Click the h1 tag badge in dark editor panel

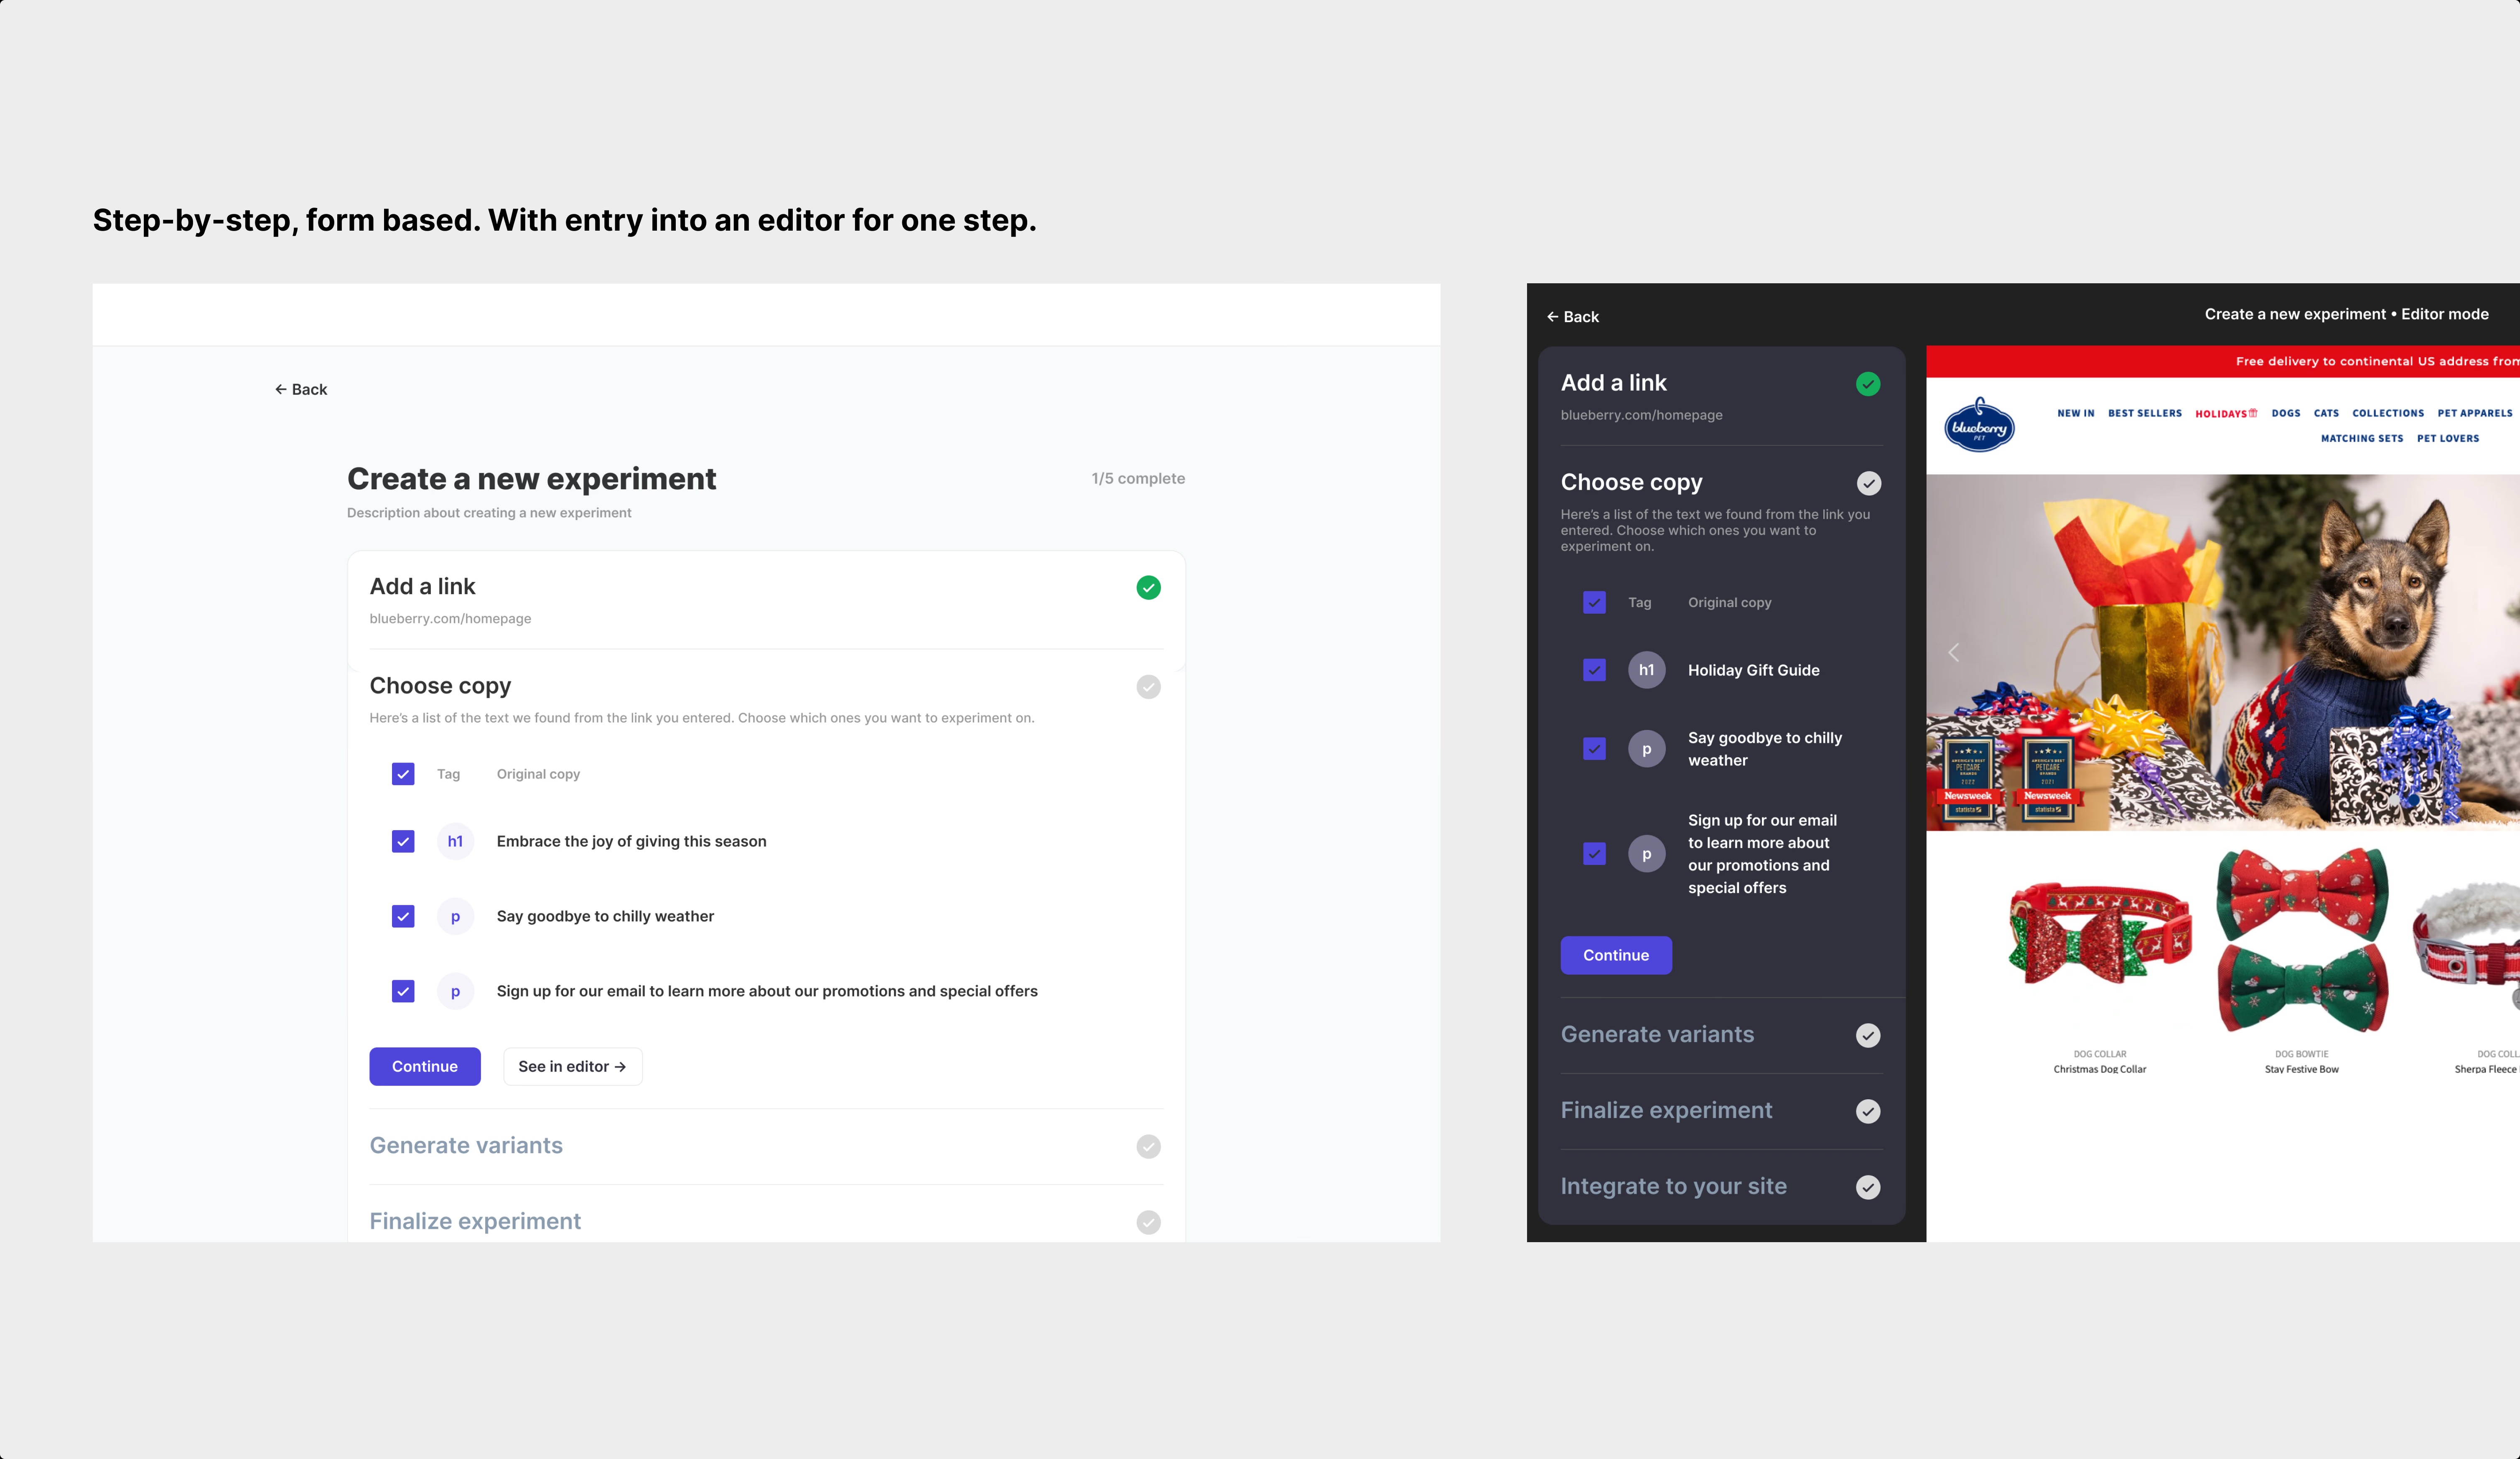[x=1646, y=670]
